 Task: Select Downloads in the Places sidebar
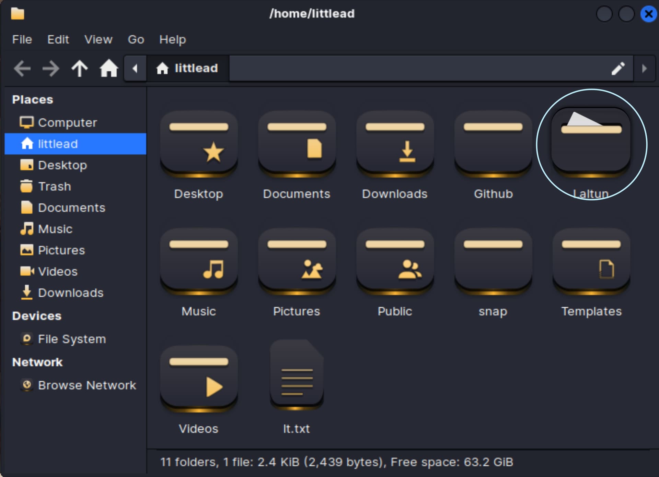pyautogui.click(x=76, y=293)
